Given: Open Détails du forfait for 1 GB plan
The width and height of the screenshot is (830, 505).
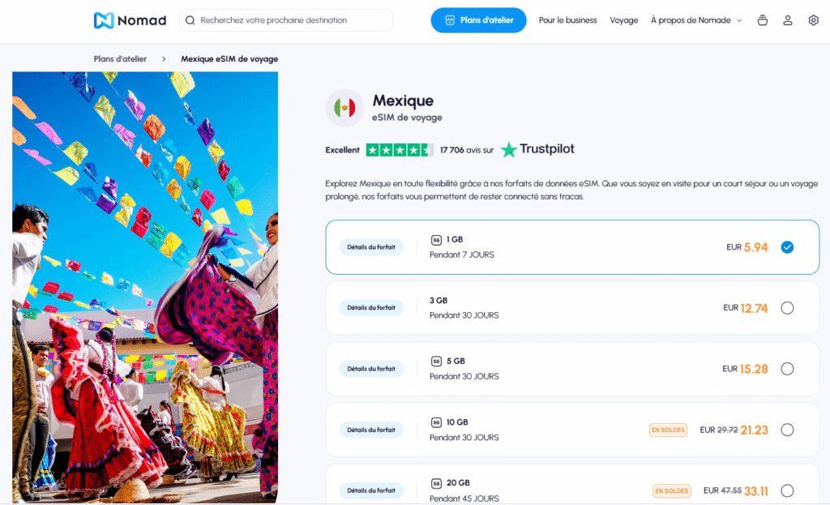Looking at the screenshot, I should click(371, 246).
